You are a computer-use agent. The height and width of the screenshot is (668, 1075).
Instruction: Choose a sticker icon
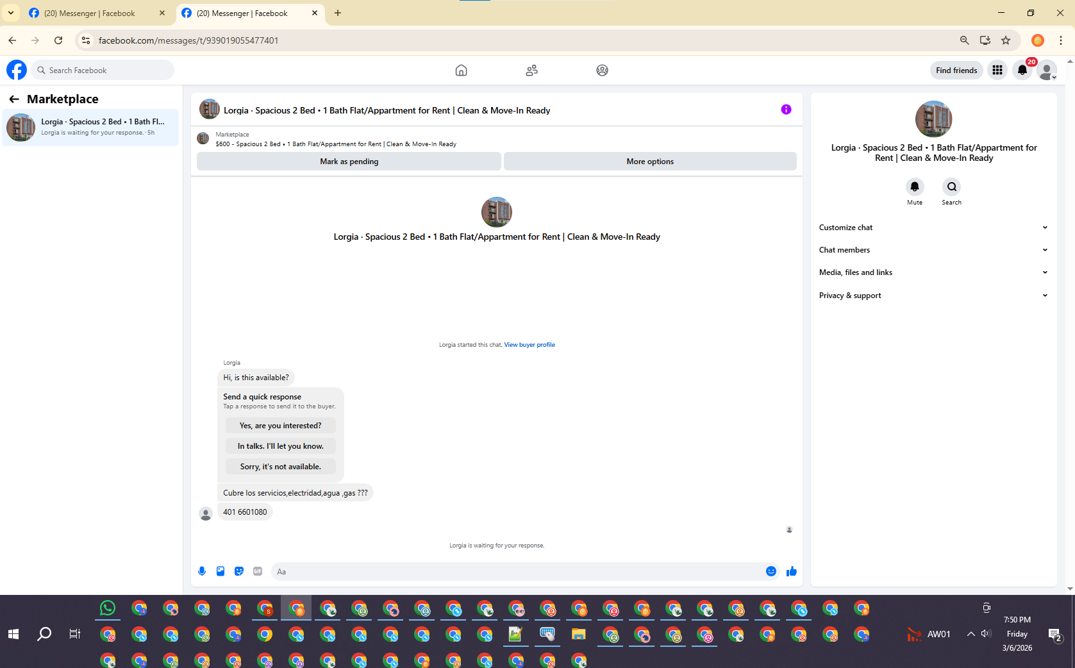click(239, 571)
